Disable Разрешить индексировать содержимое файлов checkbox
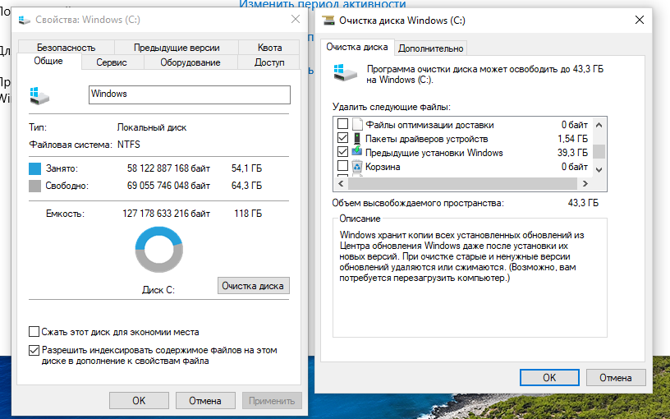Screen dimensions: 670x419 click(34, 350)
